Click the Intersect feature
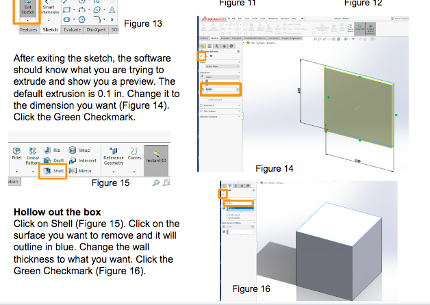This screenshot has width=430, height=305. (83, 161)
